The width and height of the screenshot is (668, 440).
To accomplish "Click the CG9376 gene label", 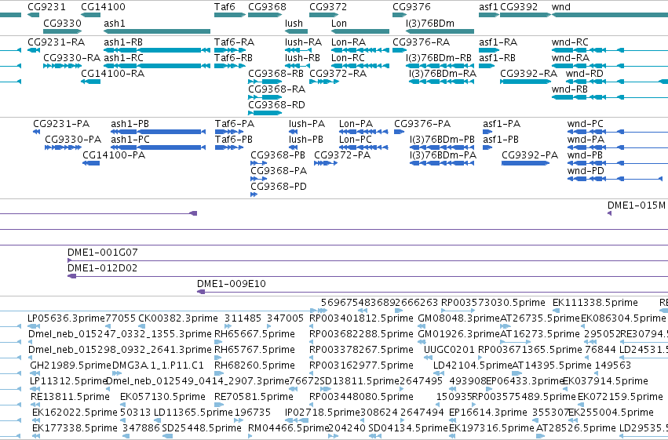I will pyautogui.click(x=411, y=7).
